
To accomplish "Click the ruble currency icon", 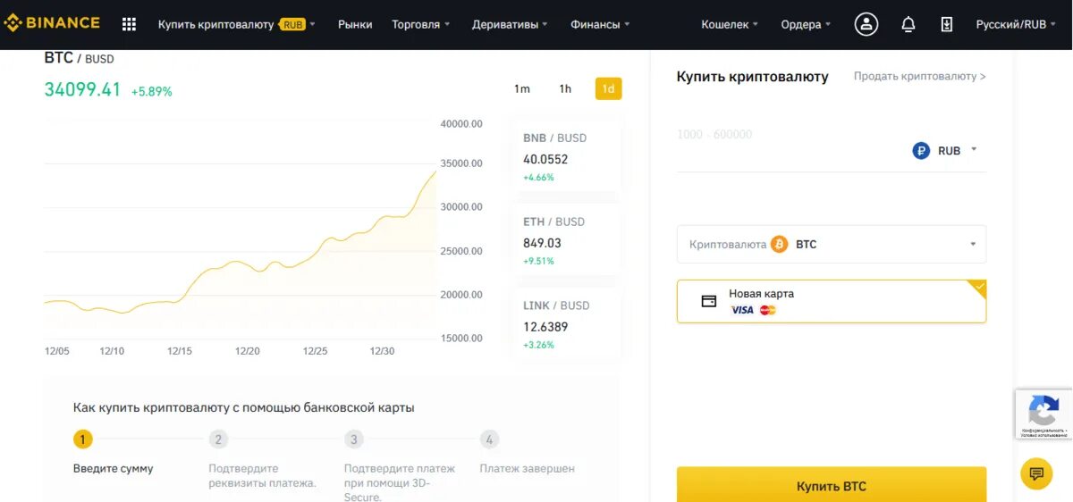I will 921,151.
